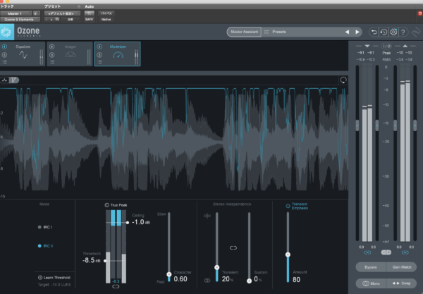Adjust the Threshold handle

pos(105,261)
